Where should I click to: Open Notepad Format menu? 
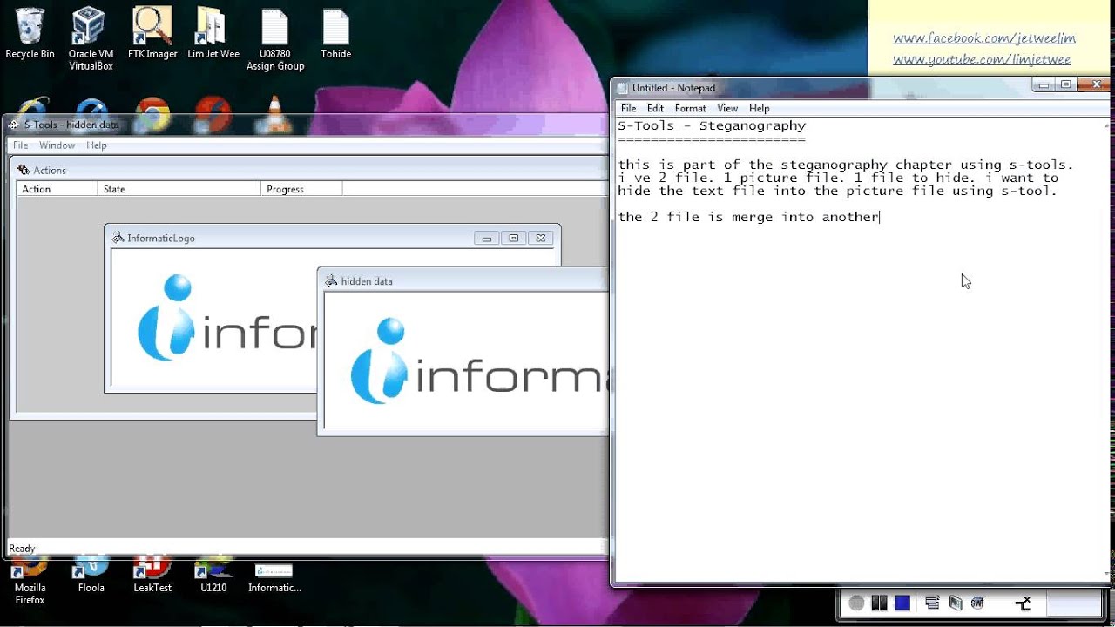click(690, 108)
